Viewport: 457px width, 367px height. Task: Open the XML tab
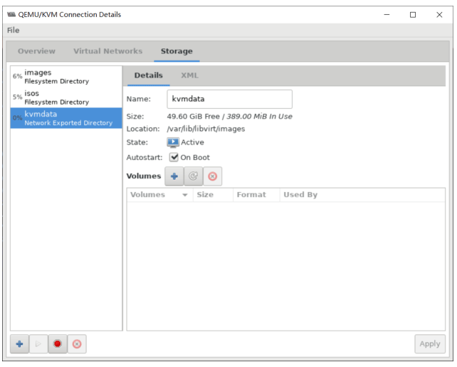(x=189, y=75)
